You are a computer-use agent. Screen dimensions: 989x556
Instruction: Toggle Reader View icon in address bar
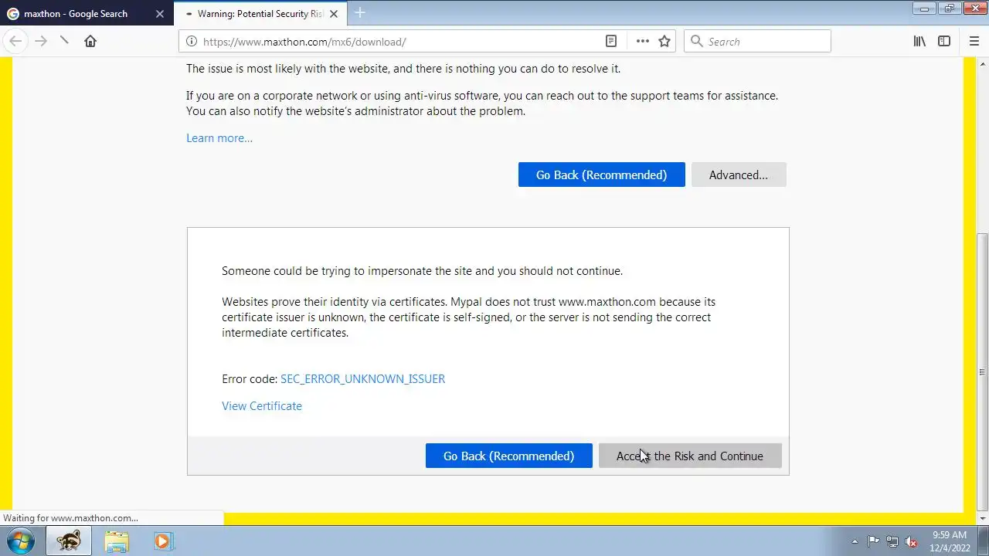[610, 42]
